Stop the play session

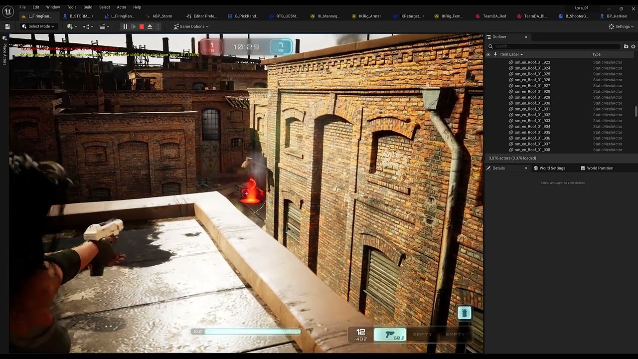[x=142, y=26]
